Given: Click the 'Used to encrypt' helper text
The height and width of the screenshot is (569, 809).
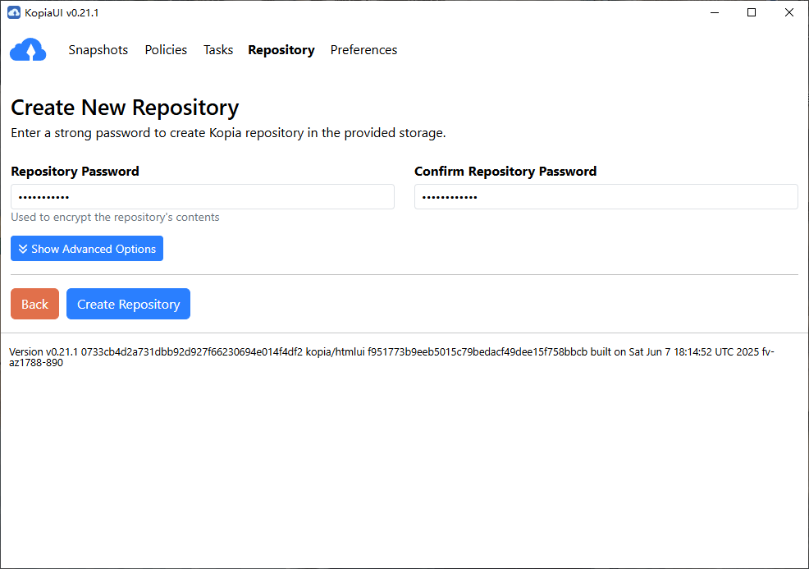Looking at the screenshot, I should coord(115,218).
